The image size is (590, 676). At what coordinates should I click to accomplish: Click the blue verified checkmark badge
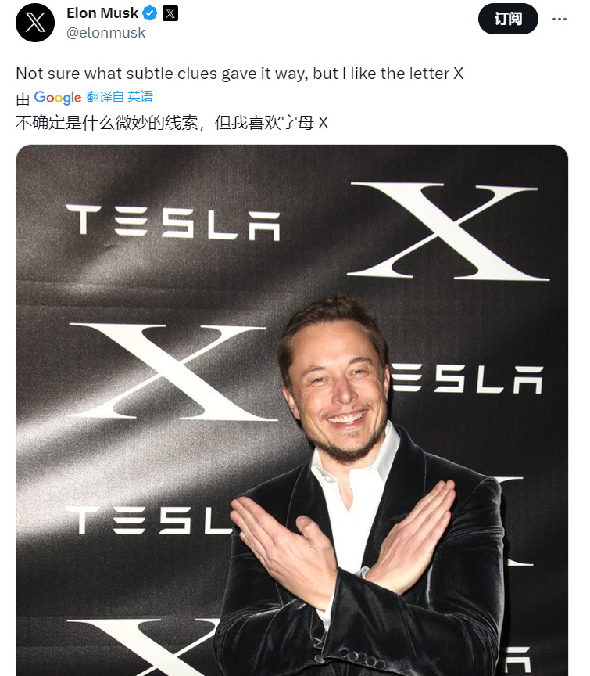click(150, 13)
